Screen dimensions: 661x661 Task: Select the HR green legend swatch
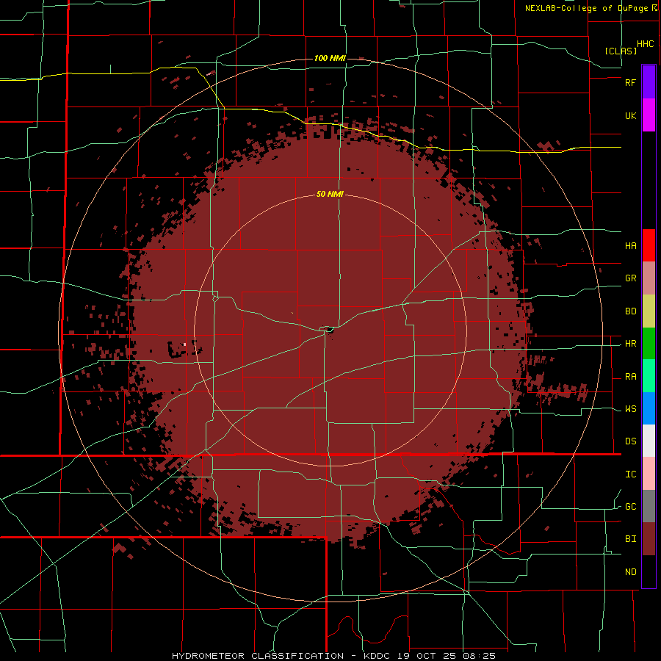pos(649,344)
